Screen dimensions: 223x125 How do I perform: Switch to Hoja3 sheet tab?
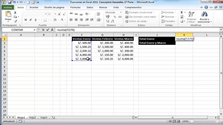tap(44, 117)
